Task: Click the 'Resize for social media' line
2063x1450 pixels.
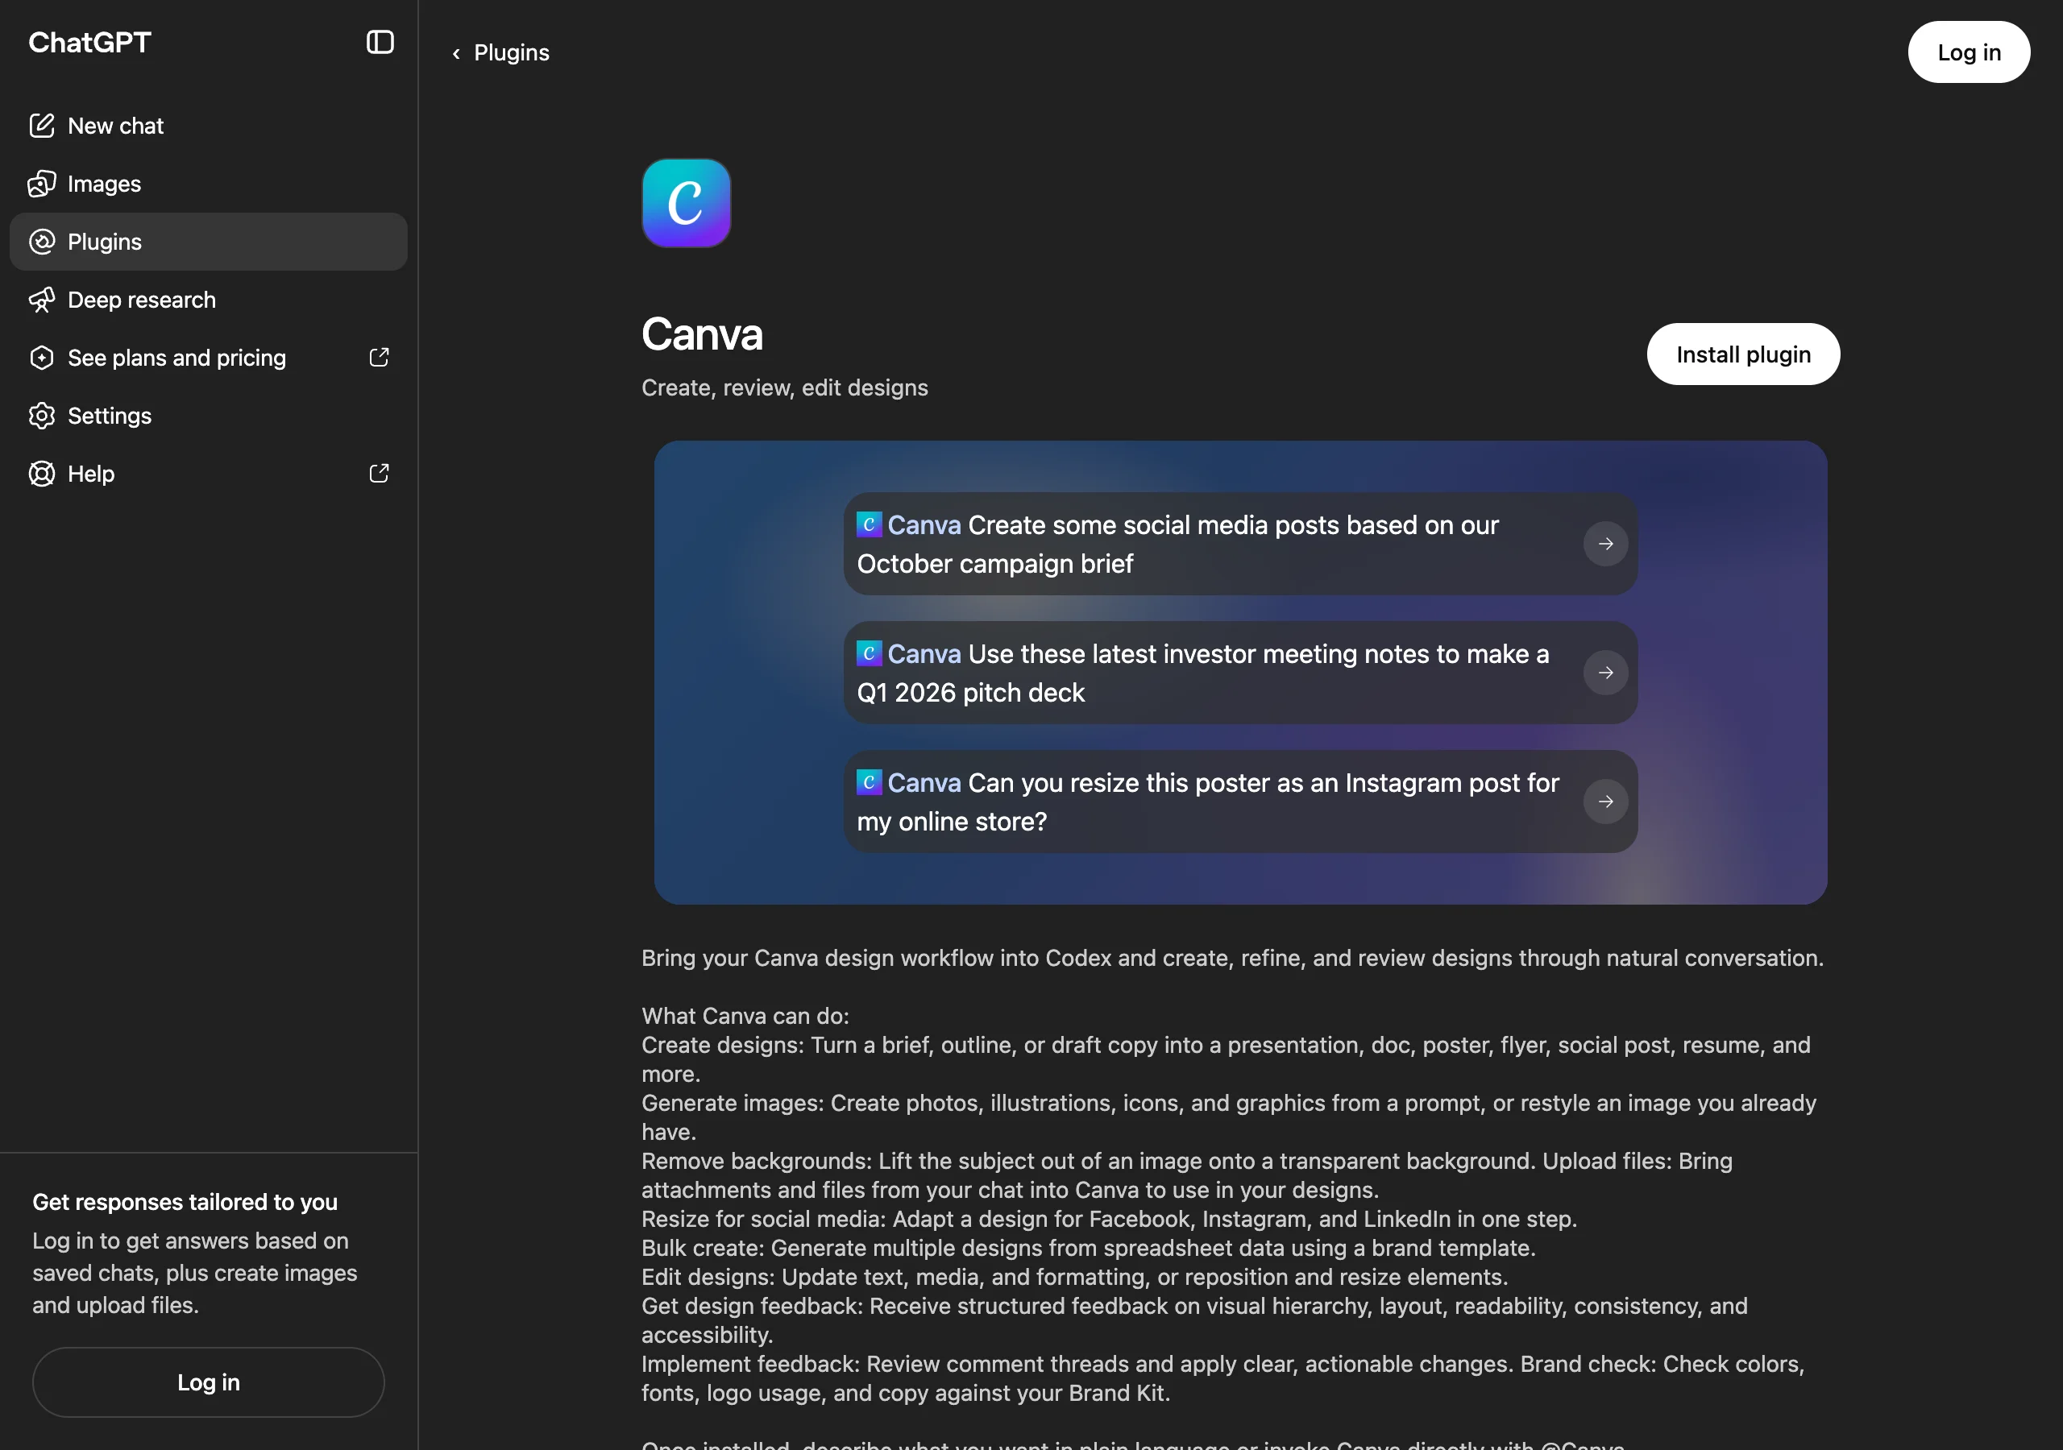Action: [x=1109, y=1219]
